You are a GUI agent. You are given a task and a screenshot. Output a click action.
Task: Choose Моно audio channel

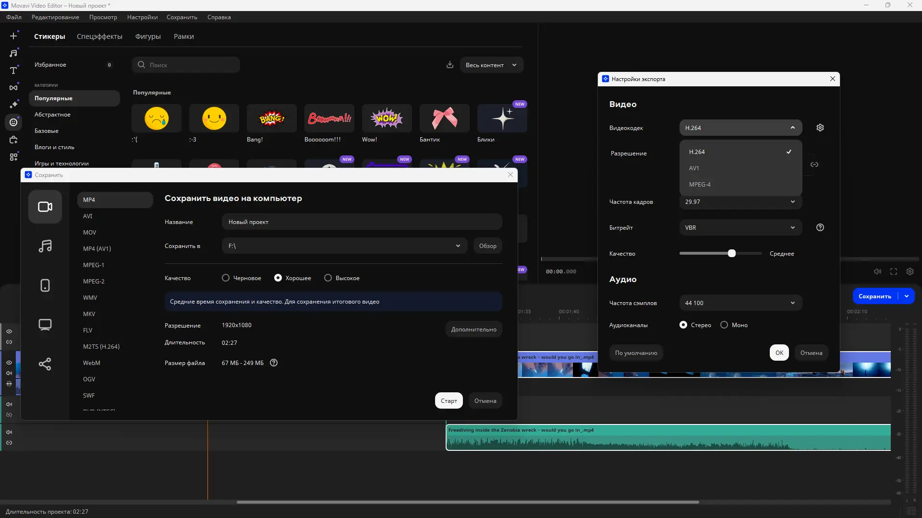click(x=724, y=325)
